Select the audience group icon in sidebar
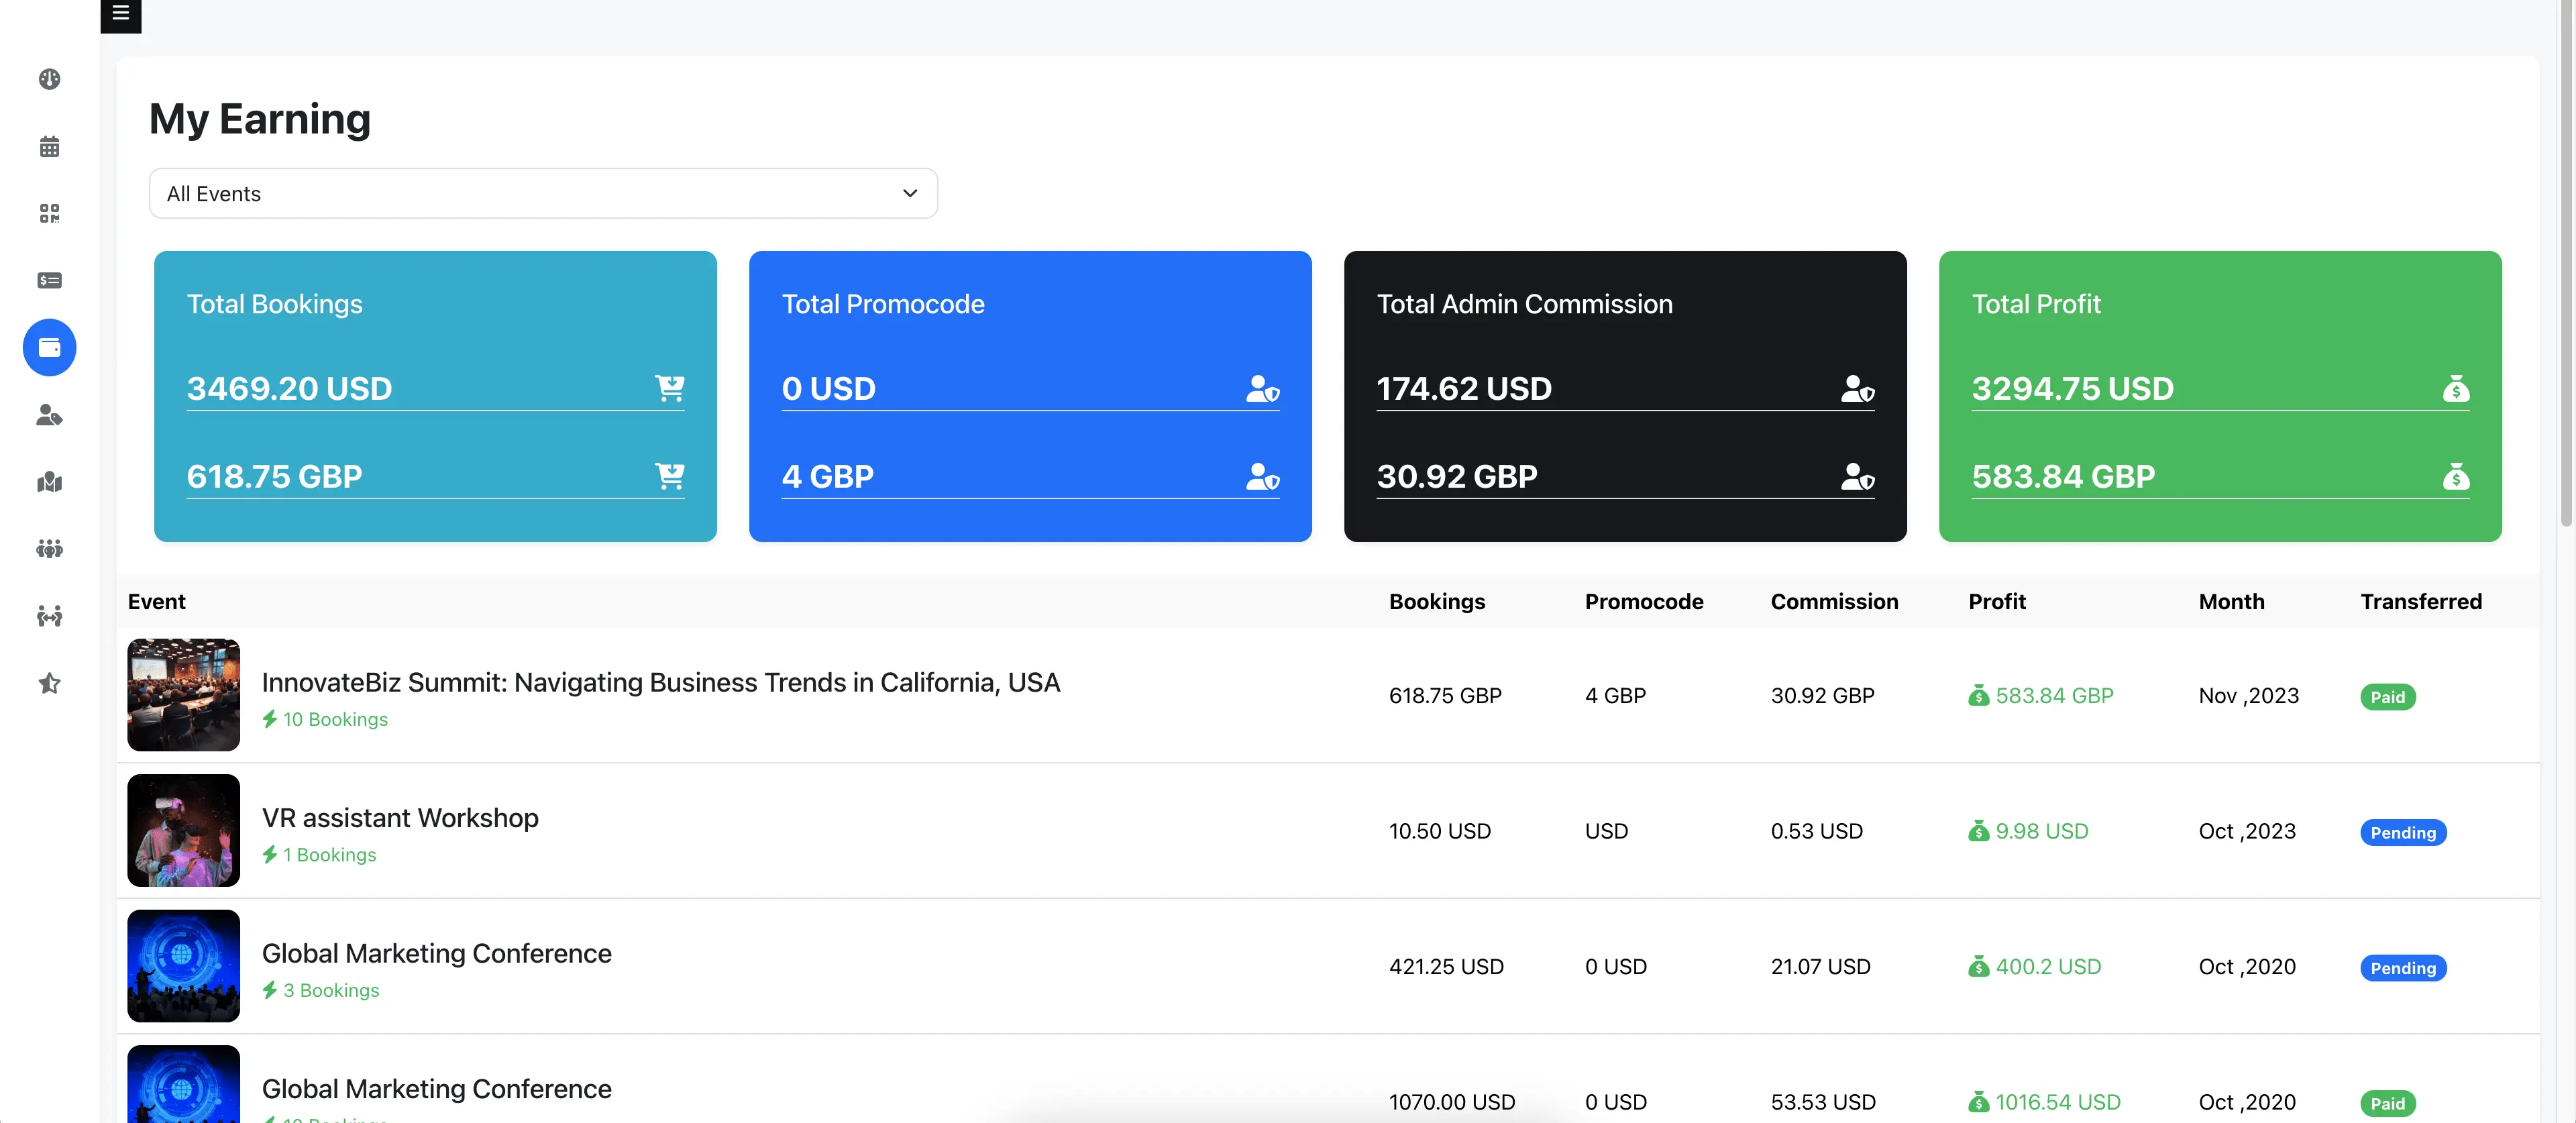The image size is (2576, 1123). pos(49,549)
